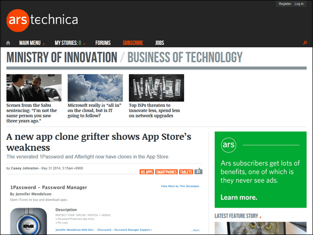Expand the My Stories dropdown
Image resolution: width=313 pixels, height=235 pixels.
pos(70,43)
